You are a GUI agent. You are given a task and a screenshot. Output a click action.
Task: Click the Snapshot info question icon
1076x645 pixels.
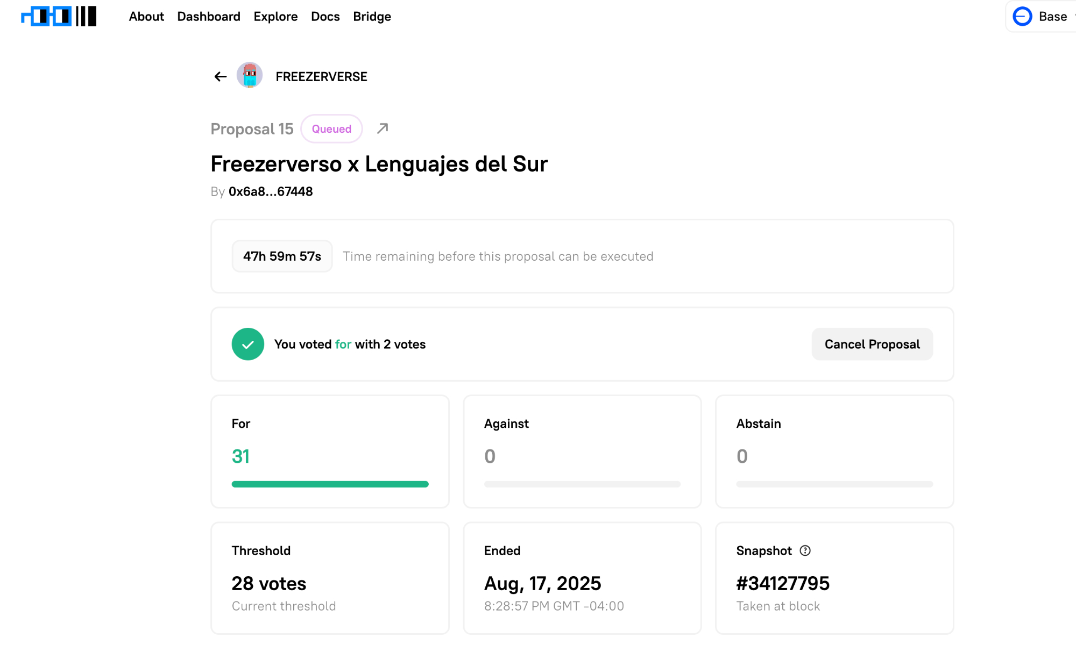click(805, 550)
